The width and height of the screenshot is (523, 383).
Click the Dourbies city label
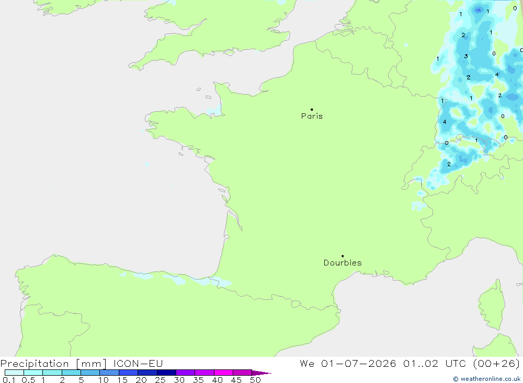point(343,263)
